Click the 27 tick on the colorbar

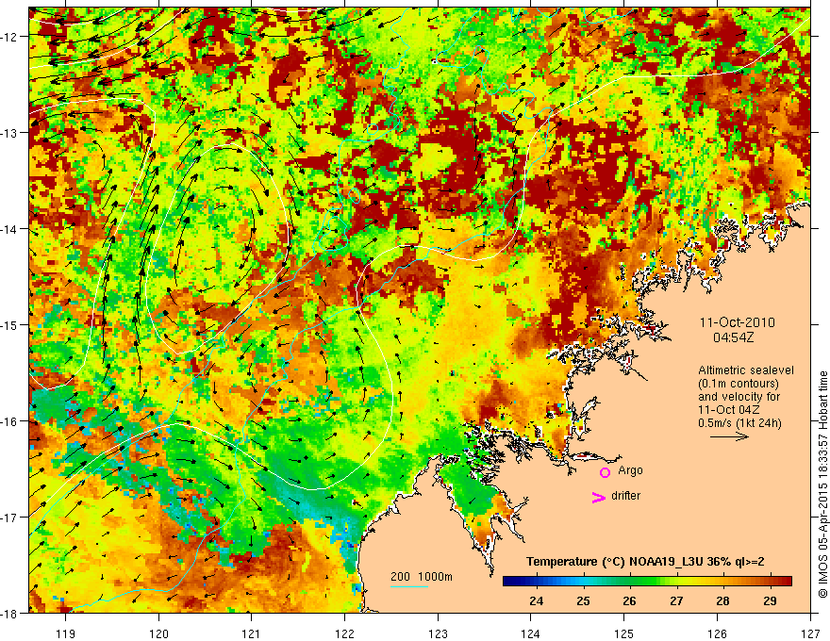click(x=676, y=600)
